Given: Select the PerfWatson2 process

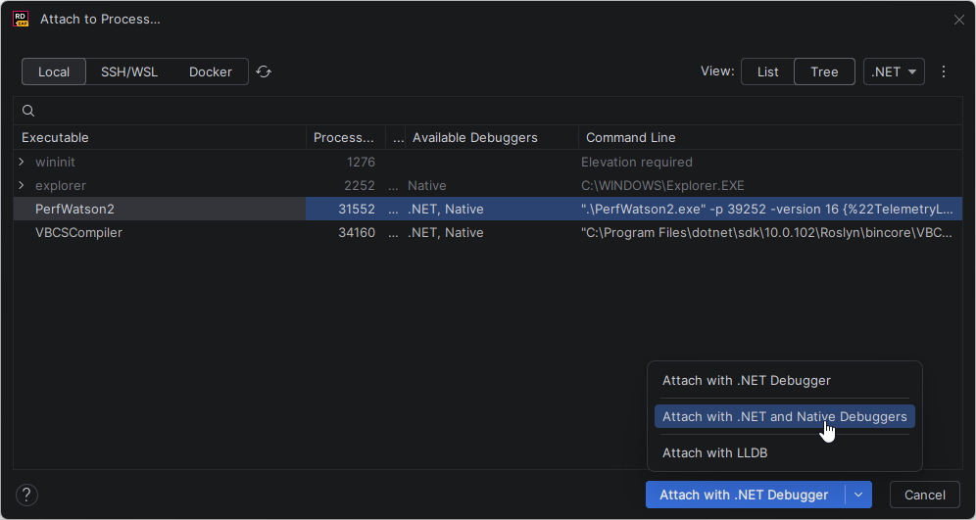Looking at the screenshot, I should [x=488, y=209].
